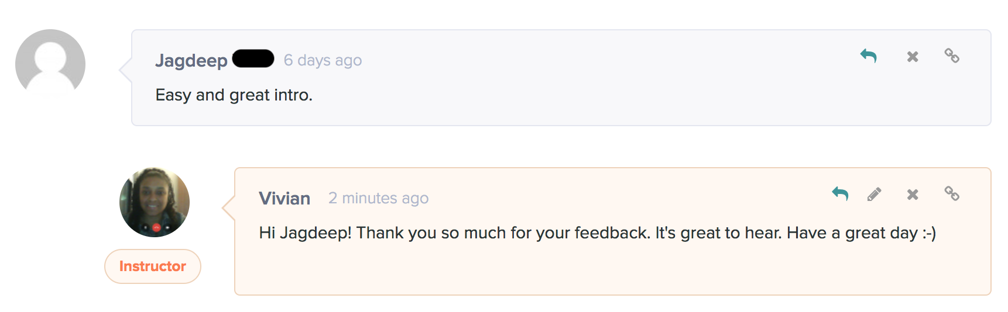Click the pointer notch of Vivian's comment bubble
The height and width of the screenshot is (312, 1008).
(228, 207)
